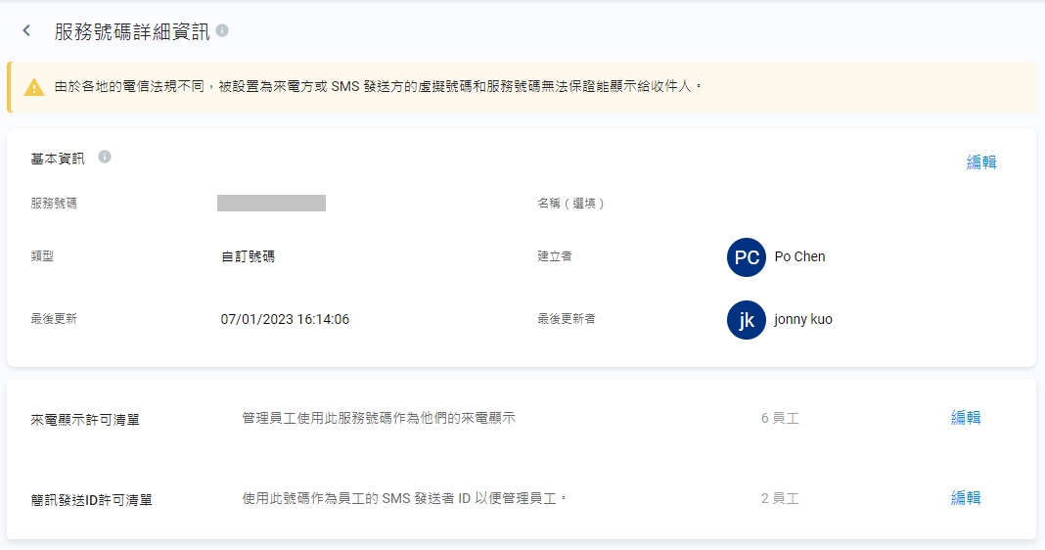Click the greyed-out service number value
The height and width of the screenshot is (550, 1045).
271,204
